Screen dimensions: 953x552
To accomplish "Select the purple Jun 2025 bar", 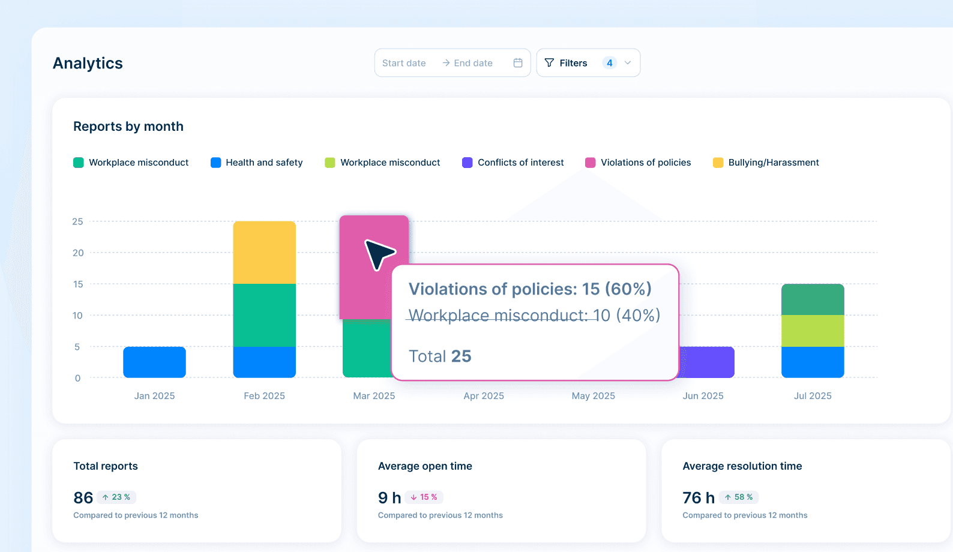I will coord(706,362).
